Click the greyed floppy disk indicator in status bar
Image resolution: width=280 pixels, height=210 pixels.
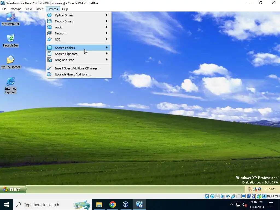217,196
